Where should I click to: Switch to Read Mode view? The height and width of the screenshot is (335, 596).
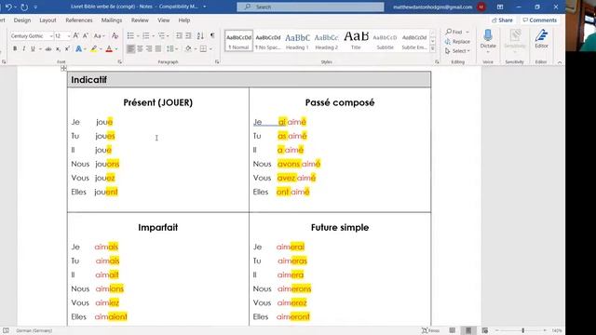(x=452, y=330)
